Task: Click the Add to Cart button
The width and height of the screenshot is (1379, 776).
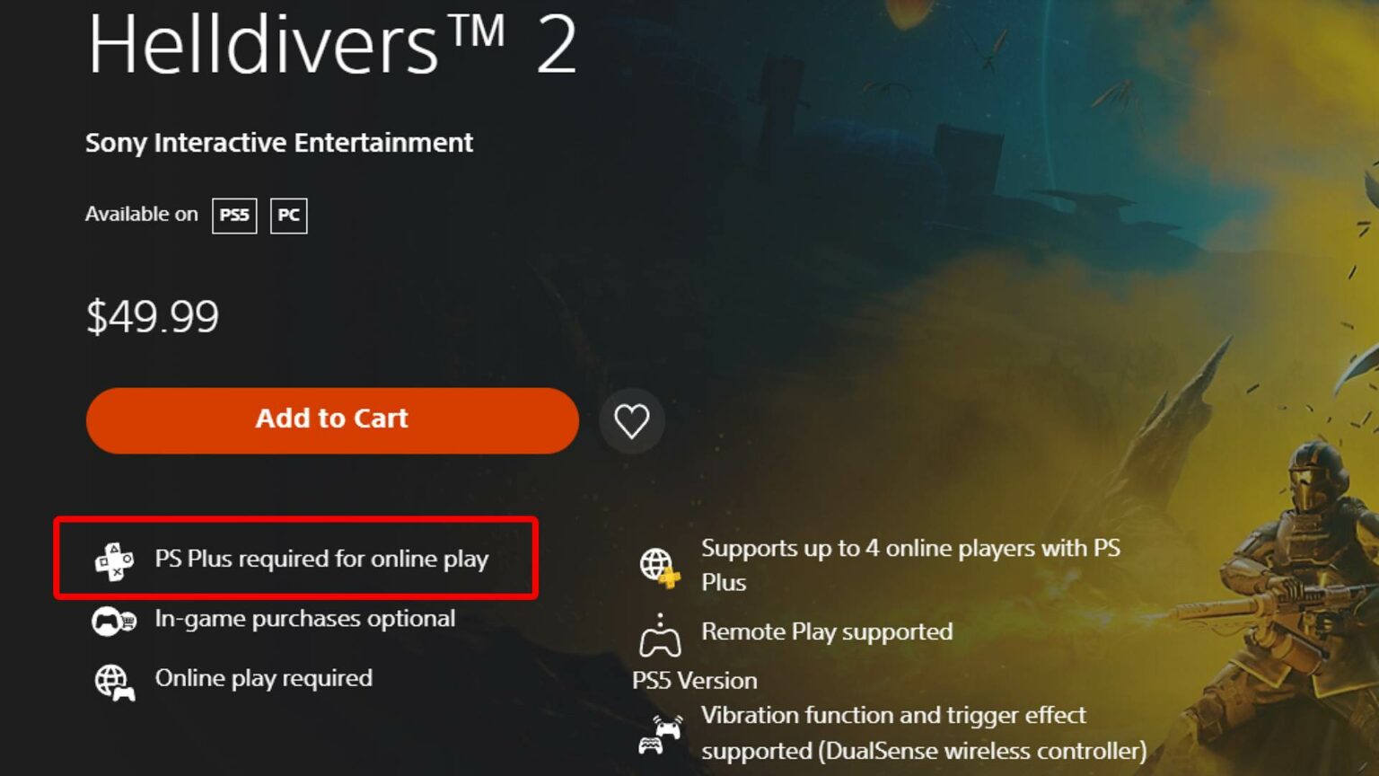Action: pos(332,420)
